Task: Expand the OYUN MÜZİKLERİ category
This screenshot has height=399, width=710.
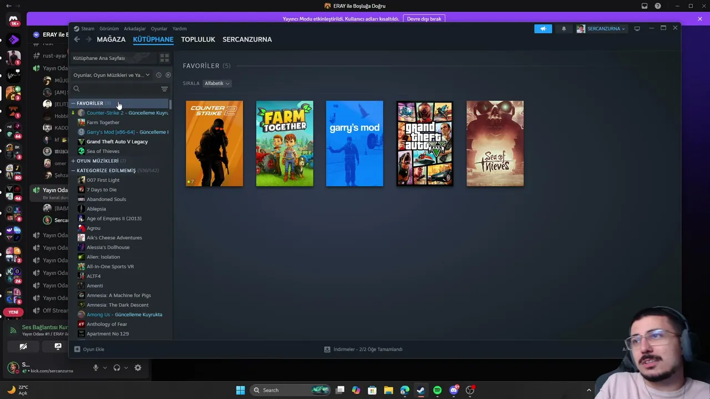Action: [x=73, y=161]
